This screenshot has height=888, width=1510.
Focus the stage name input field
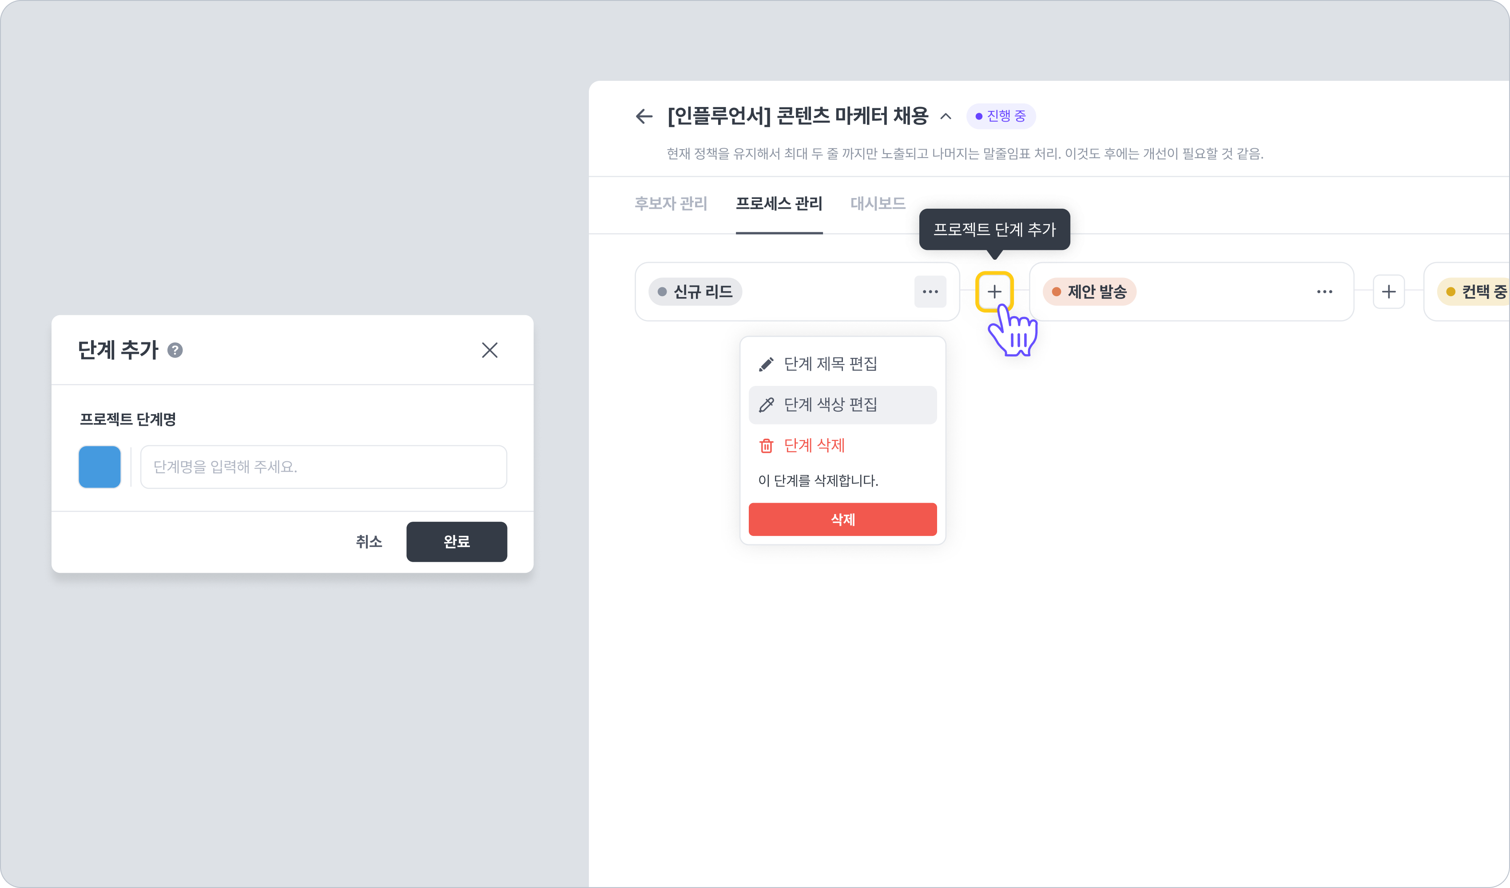coord(323,467)
